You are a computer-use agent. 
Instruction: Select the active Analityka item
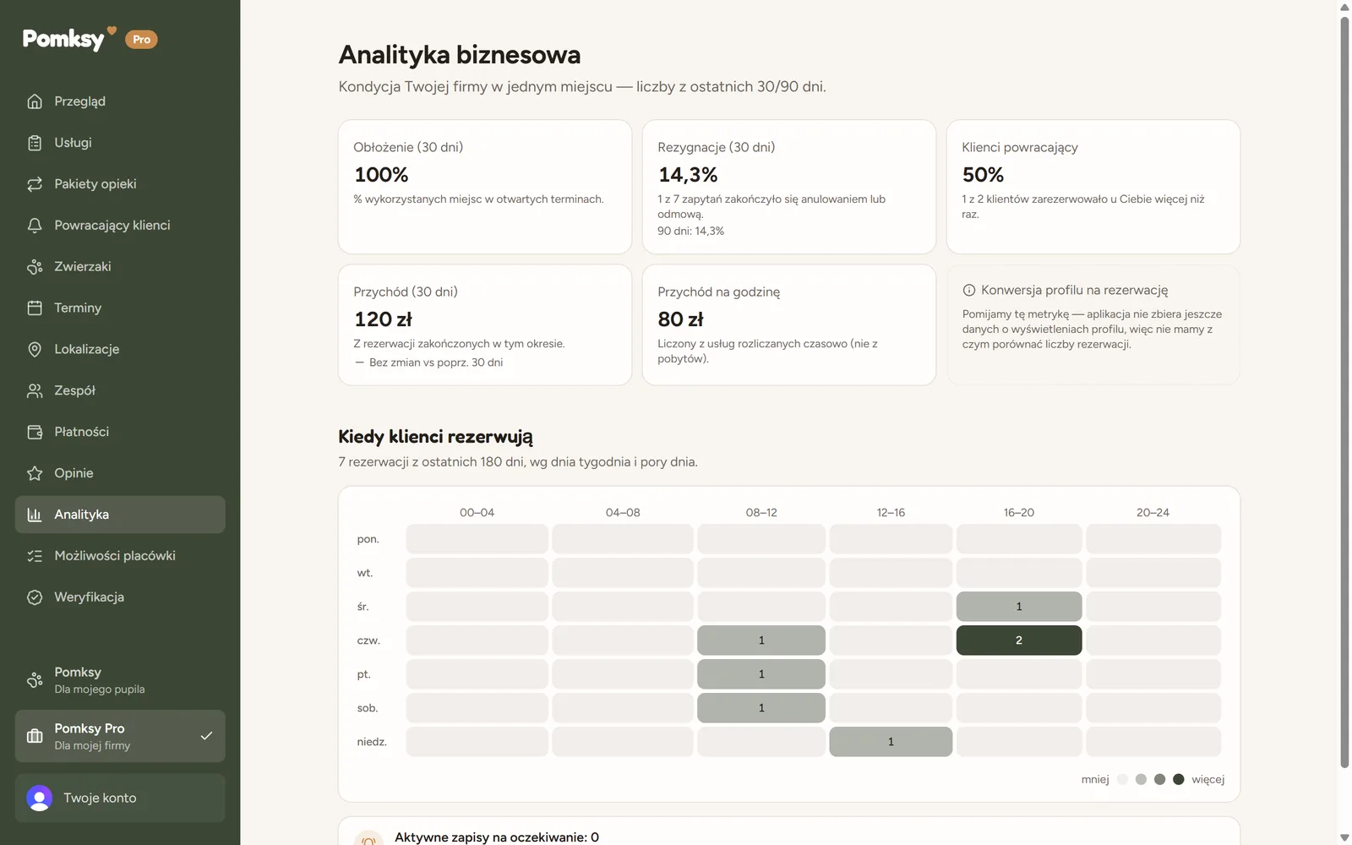click(x=120, y=515)
